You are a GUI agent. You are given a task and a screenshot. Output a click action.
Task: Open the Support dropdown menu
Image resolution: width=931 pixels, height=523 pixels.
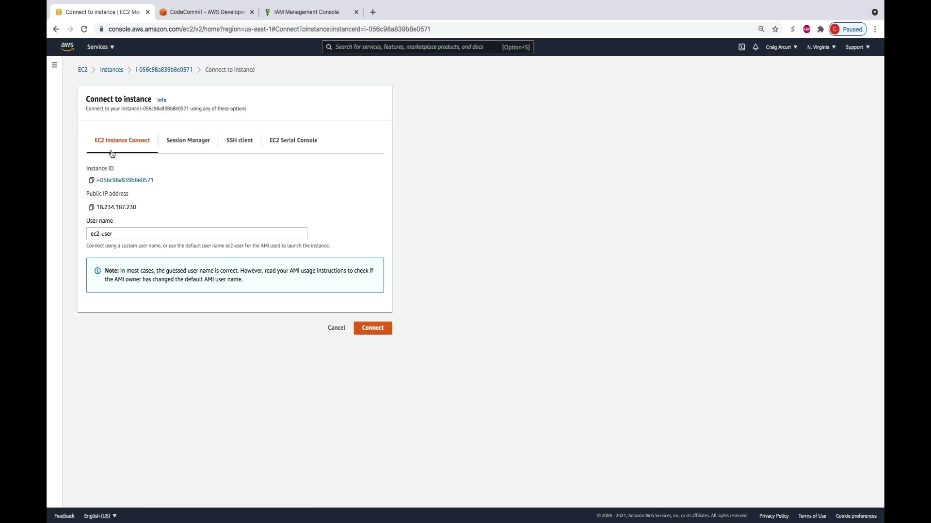click(x=857, y=47)
